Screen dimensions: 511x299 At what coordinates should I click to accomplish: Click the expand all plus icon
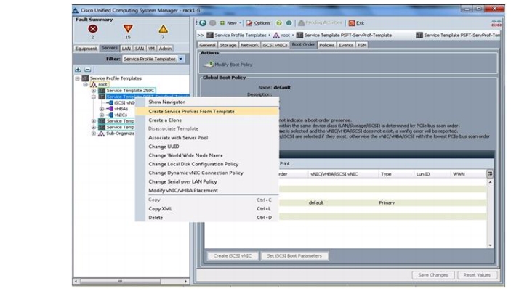tap(78, 70)
